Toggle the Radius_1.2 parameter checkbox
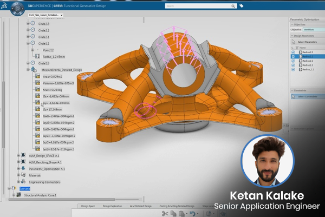This screenshot has width=325, height=217. click(x=294, y=70)
